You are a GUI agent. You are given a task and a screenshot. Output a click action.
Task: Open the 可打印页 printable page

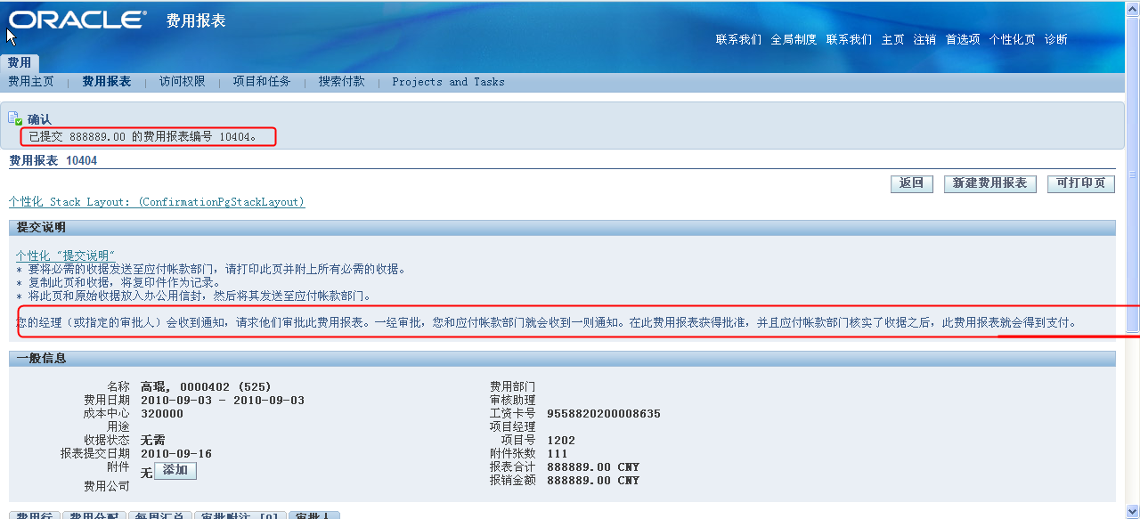(1080, 183)
